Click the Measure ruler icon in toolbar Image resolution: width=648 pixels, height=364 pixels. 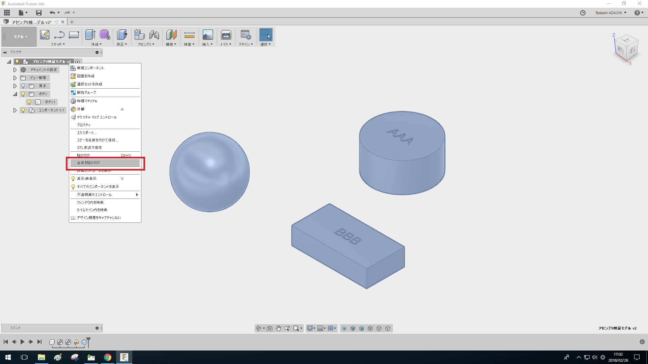tap(189, 35)
